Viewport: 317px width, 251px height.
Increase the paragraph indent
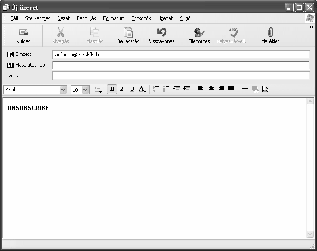point(187,89)
